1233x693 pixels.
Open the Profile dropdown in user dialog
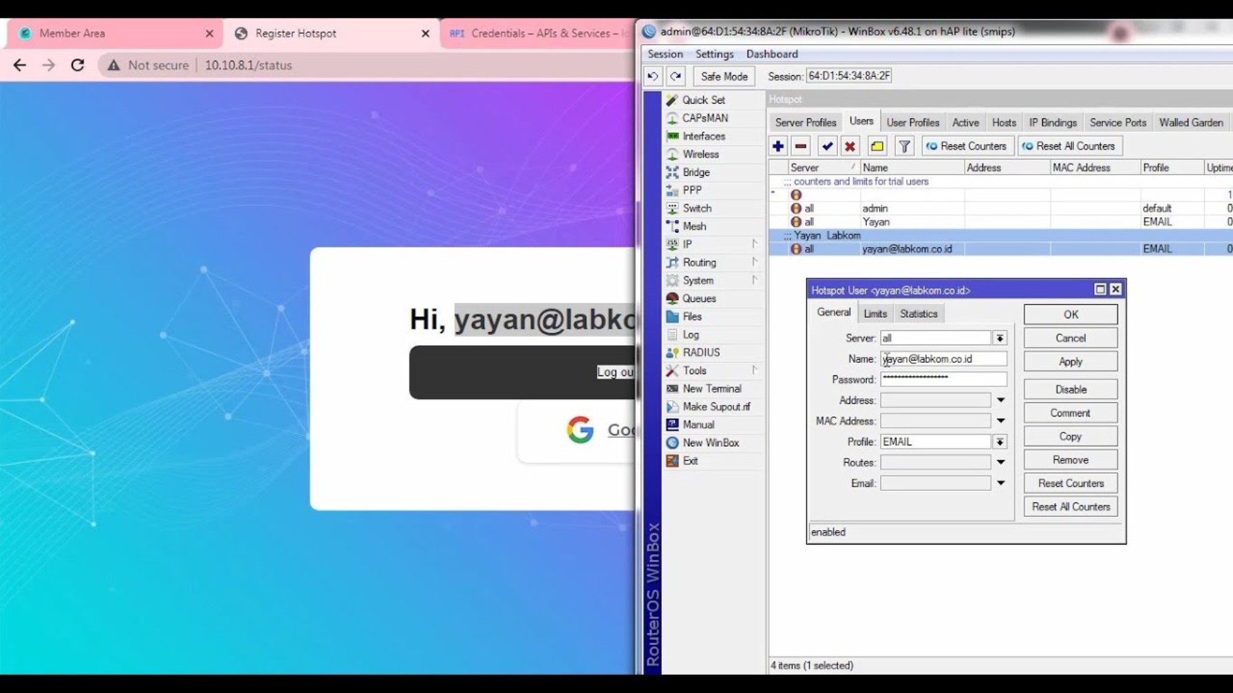[1000, 442]
